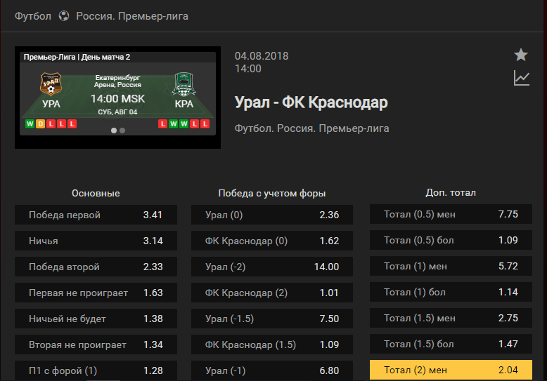Image resolution: width=547 pixels, height=381 pixels.
Task: Choose Тотал (1) мен at 5.72
Action: pos(451,266)
